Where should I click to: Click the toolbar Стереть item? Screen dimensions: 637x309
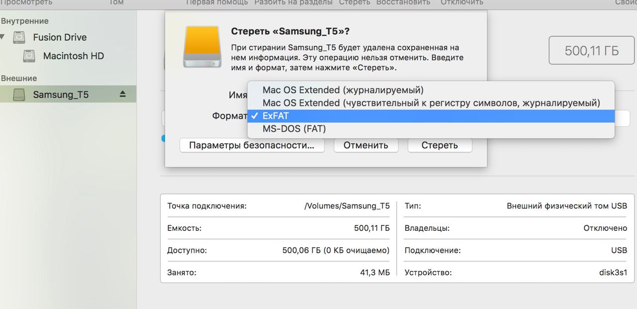[354, 2]
